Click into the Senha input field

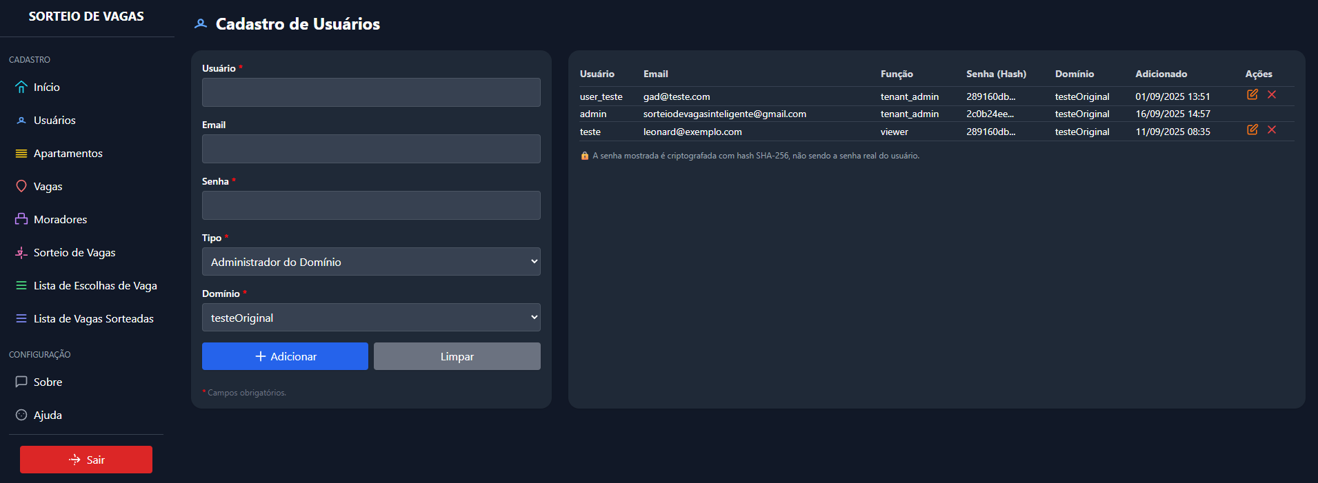pyautogui.click(x=371, y=205)
